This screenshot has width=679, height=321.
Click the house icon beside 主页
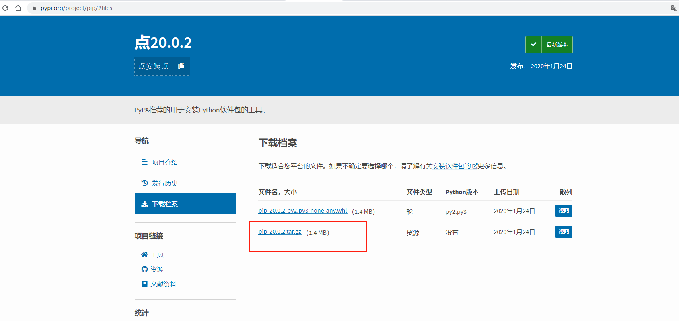(x=144, y=254)
